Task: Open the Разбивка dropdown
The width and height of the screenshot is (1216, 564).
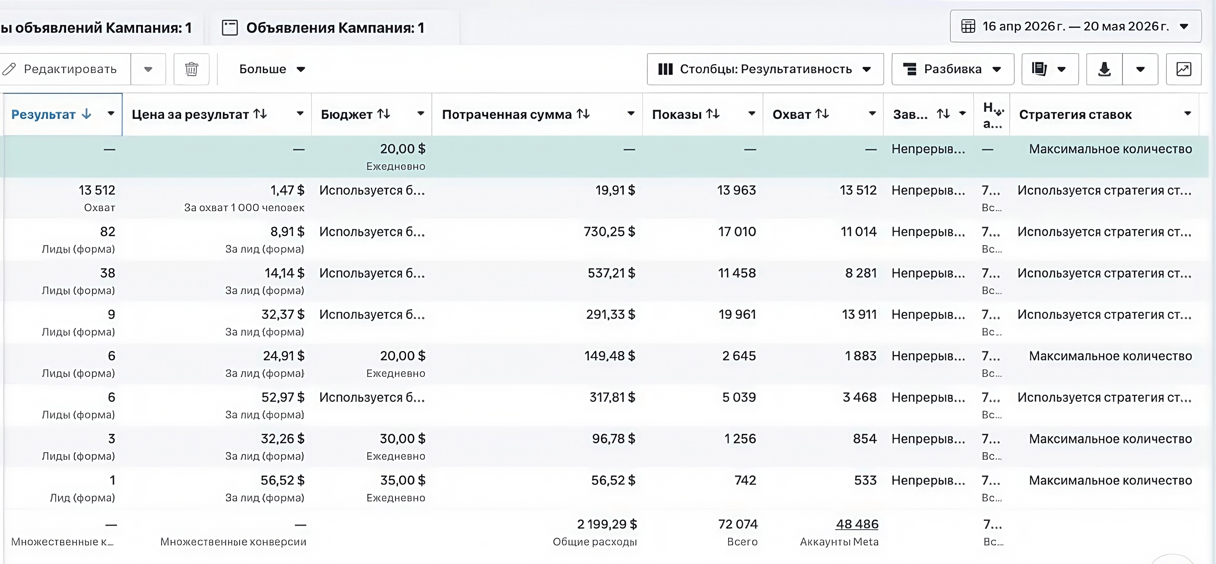Action: coord(953,69)
